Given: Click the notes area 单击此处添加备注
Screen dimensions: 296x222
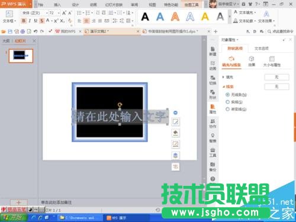Looking at the screenshot, I should coord(56,202).
